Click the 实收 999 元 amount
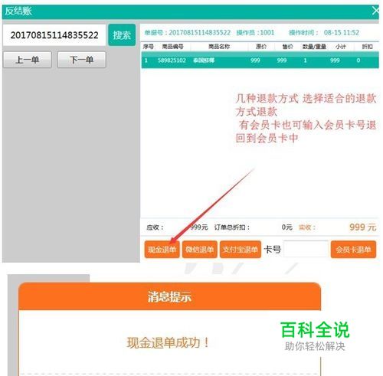383x376 pixels. (362, 227)
